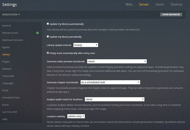Uncheck Empty trash automatically after every scan

pyautogui.click(x=48, y=53)
